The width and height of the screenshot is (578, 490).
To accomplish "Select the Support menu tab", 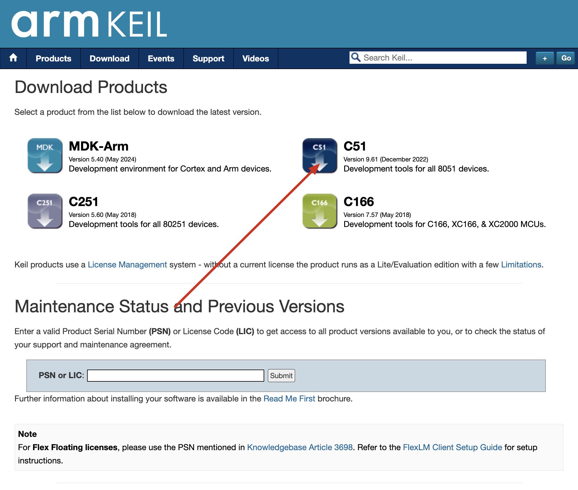I will click(x=208, y=58).
